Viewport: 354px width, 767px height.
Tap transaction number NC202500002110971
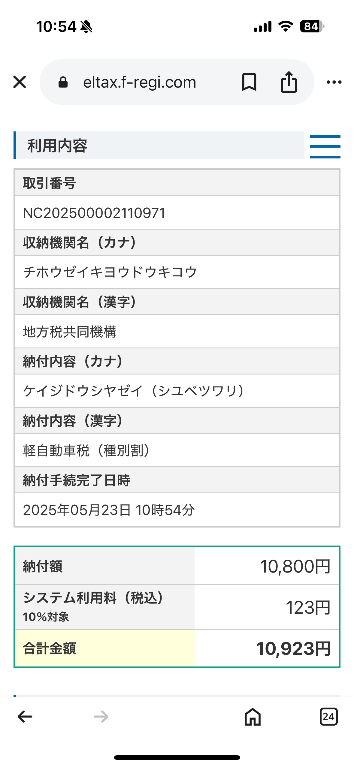94,213
